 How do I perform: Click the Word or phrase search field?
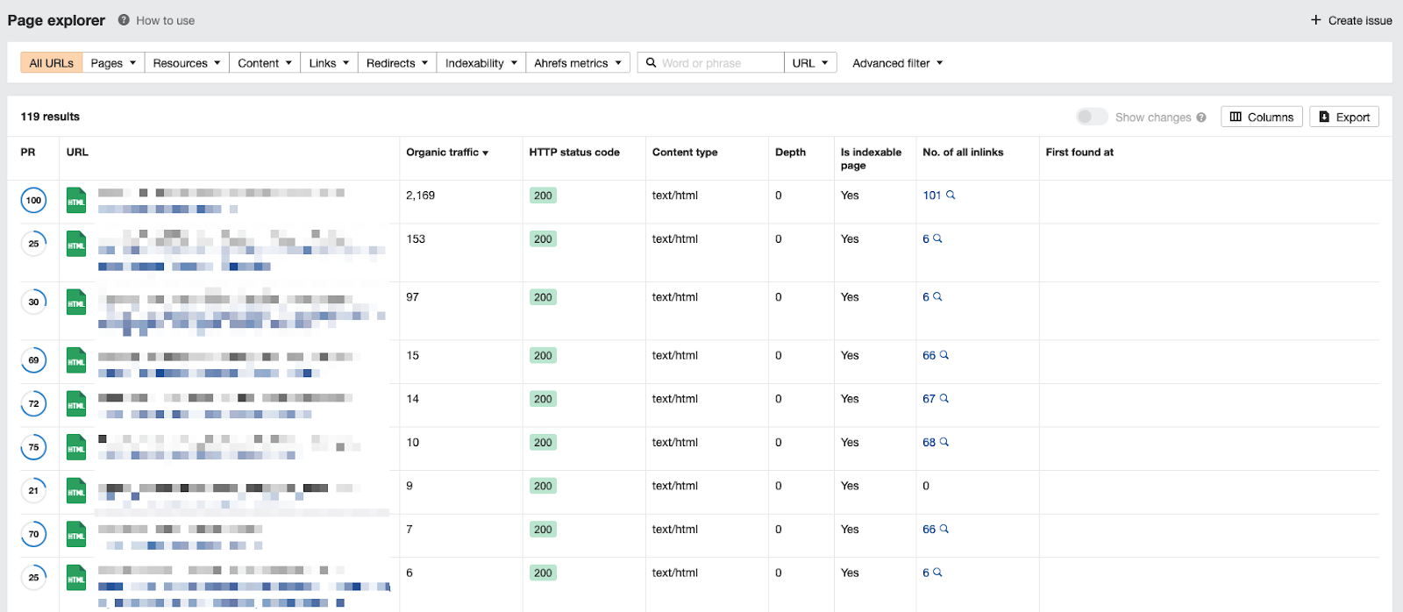719,63
